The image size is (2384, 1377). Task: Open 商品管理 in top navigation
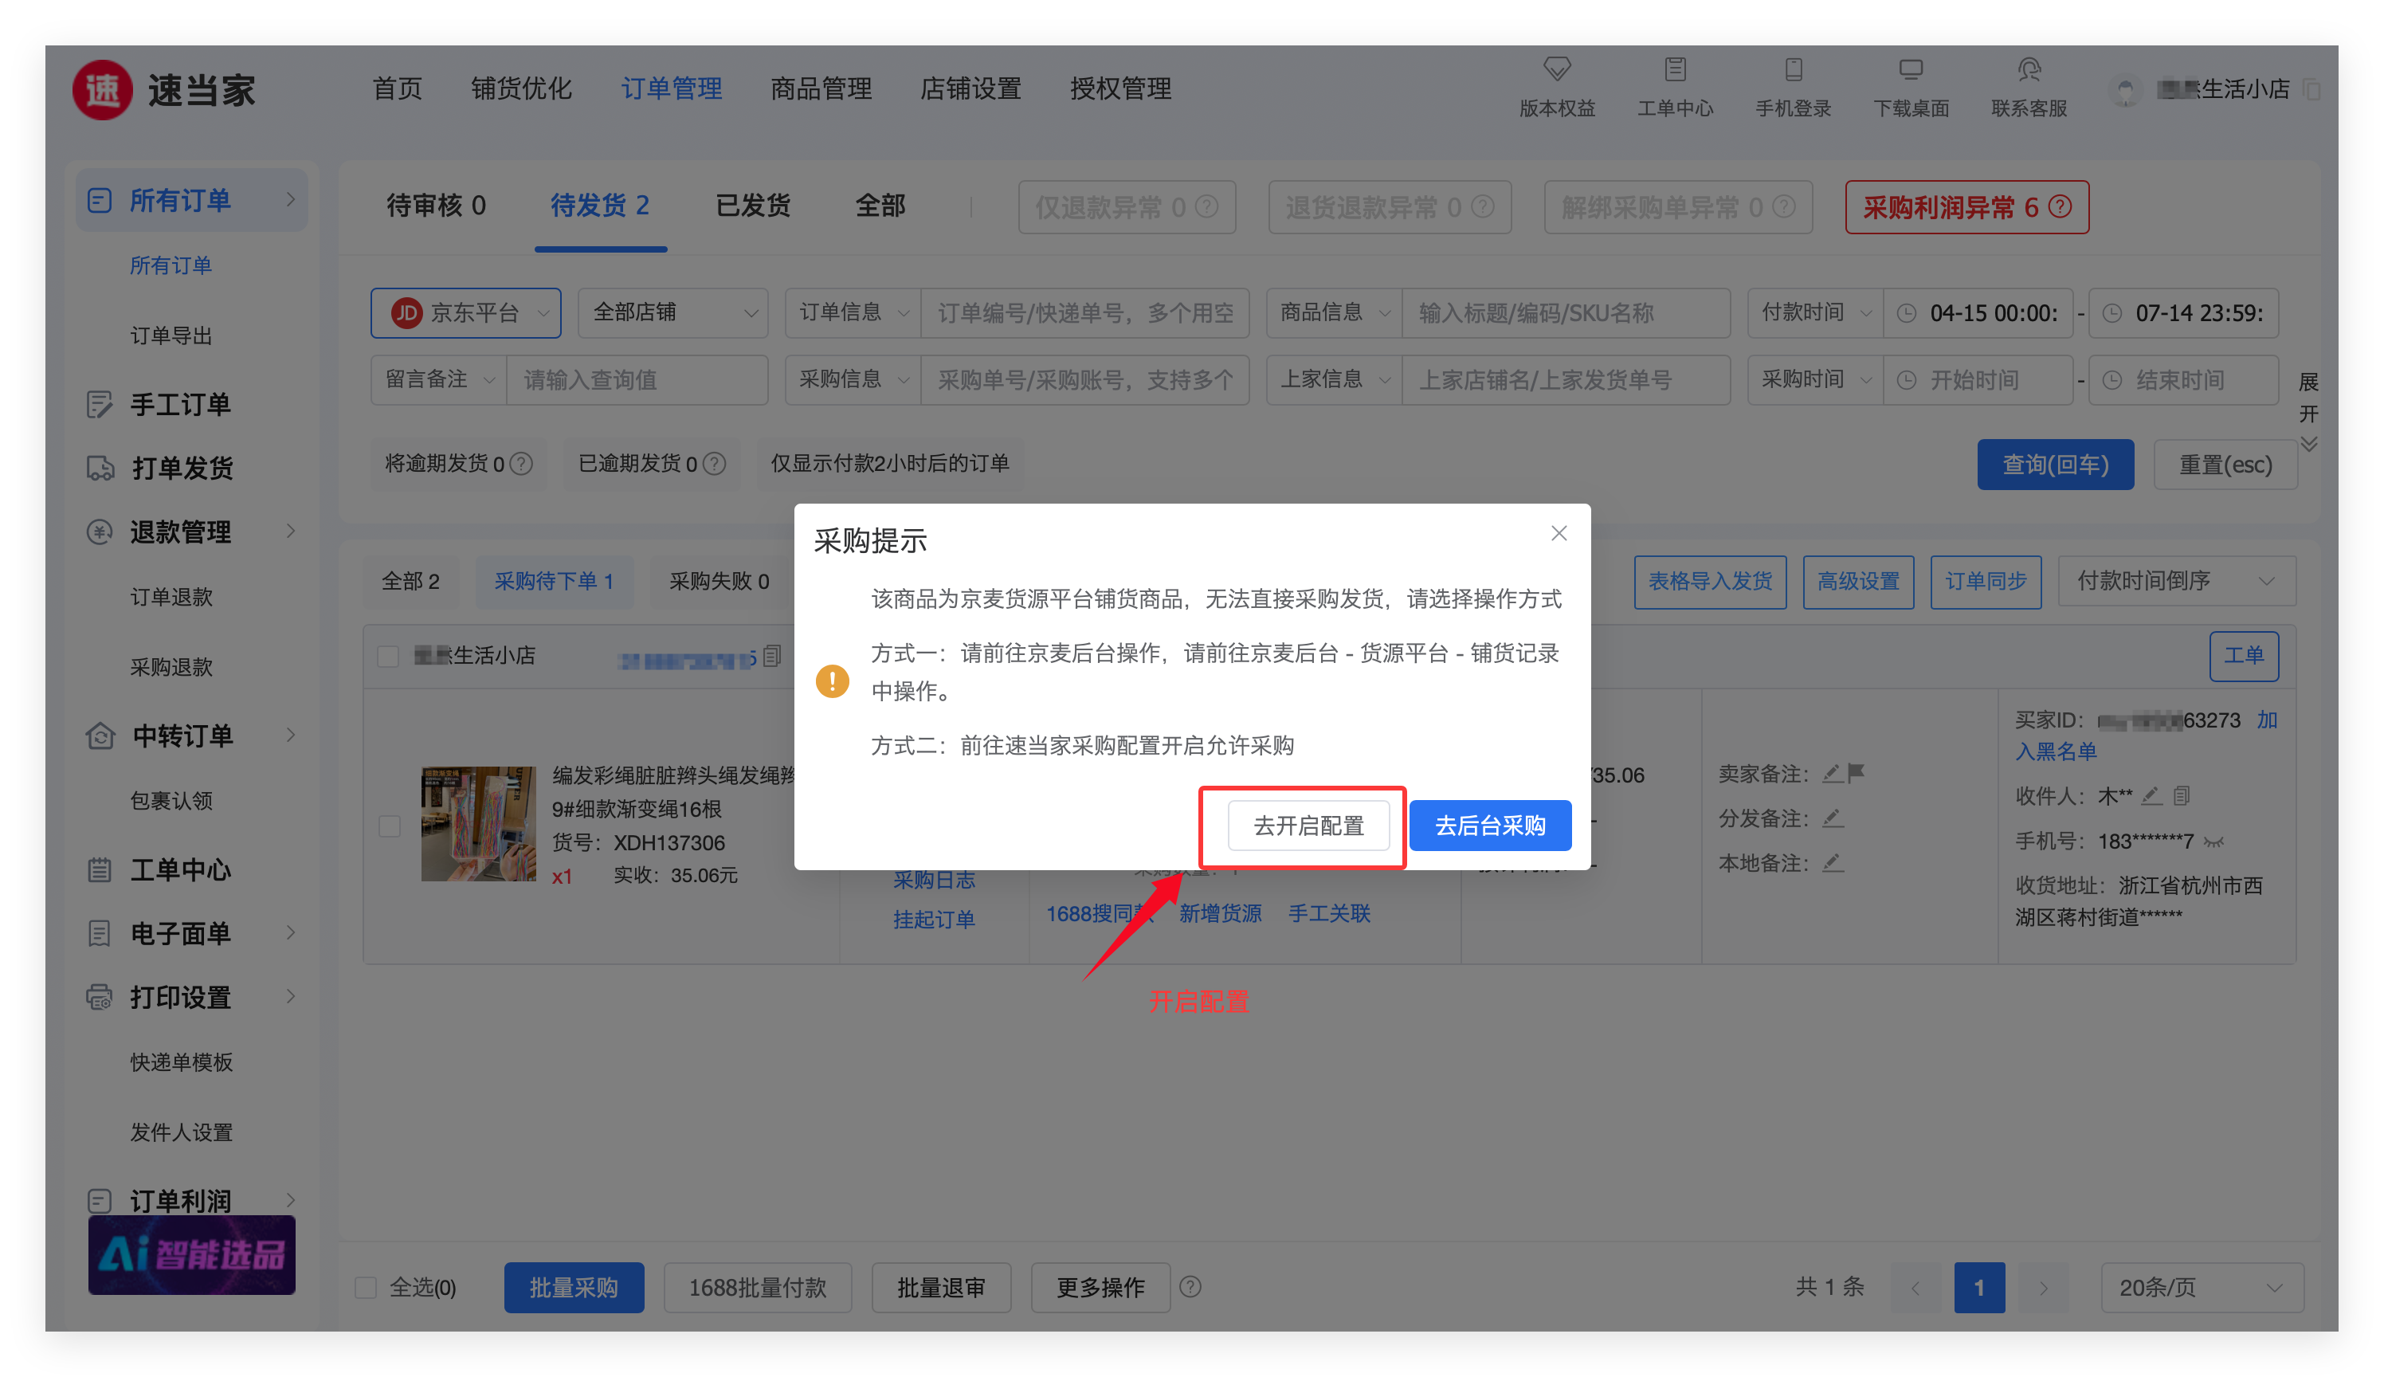tap(821, 89)
